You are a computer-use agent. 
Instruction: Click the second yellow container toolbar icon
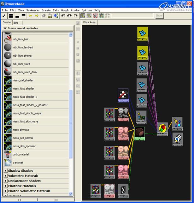coord(89,16)
